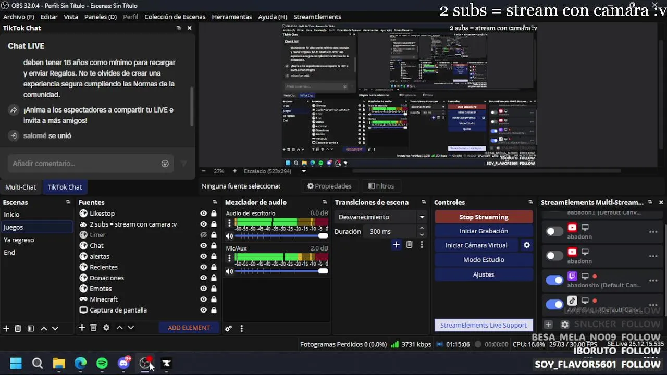Move source up arrow in Fuentes toolbar

[x=119, y=328]
